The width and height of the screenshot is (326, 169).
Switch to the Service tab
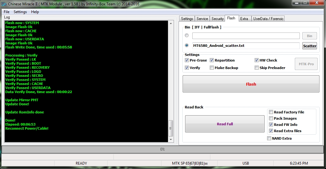(202, 18)
